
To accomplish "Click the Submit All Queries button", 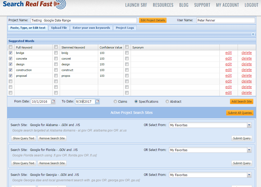I will (x=240, y=113).
